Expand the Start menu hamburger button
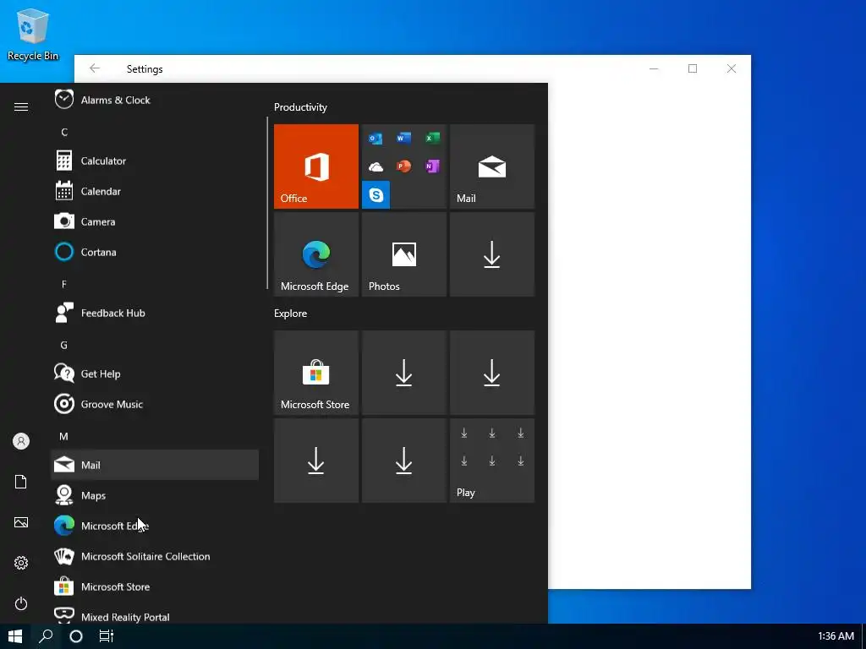Image resolution: width=866 pixels, height=649 pixels. (21, 106)
